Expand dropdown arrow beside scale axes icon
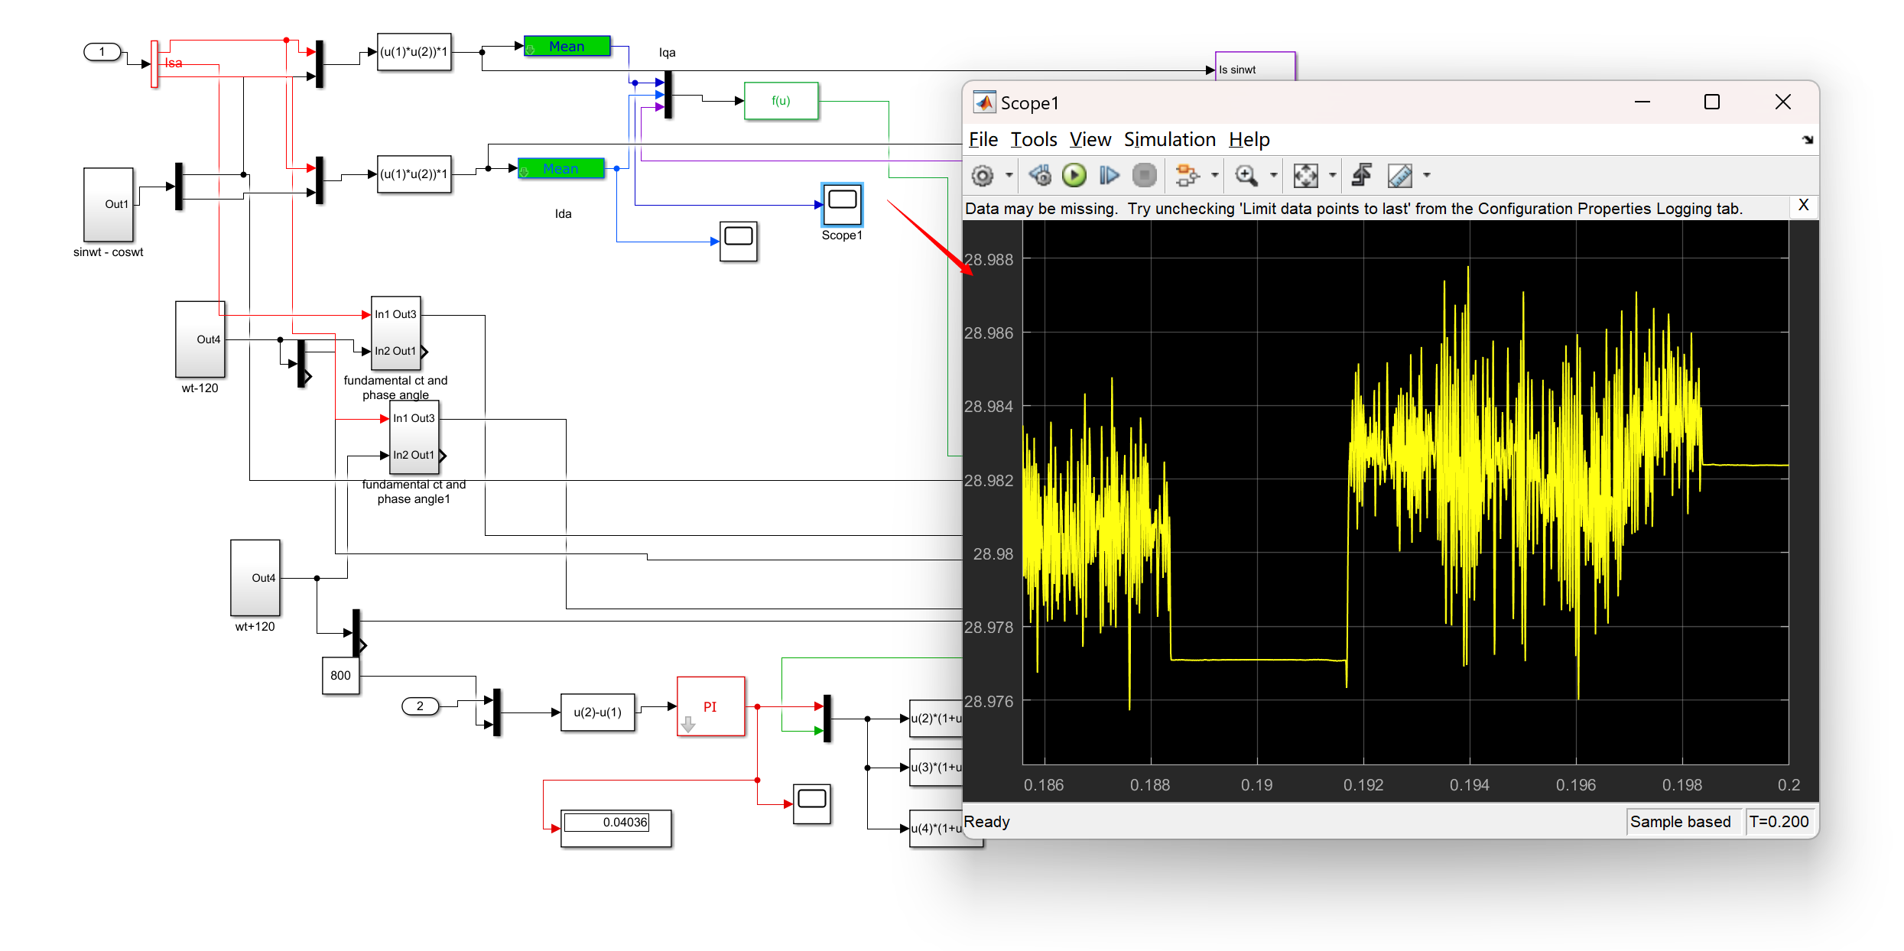Viewport: 1904px width, 951px height. pos(1333,176)
